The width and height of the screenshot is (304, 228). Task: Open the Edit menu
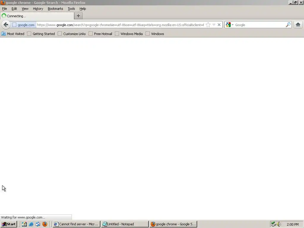tap(14, 9)
